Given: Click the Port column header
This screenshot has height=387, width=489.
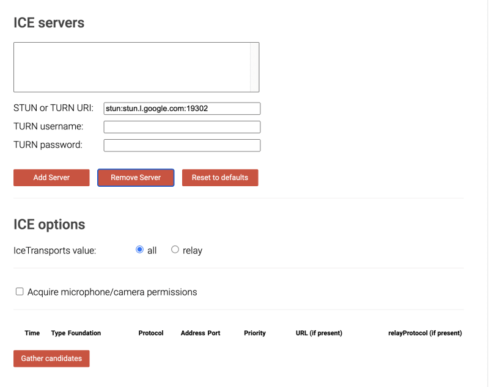Looking at the screenshot, I should click(x=214, y=333).
